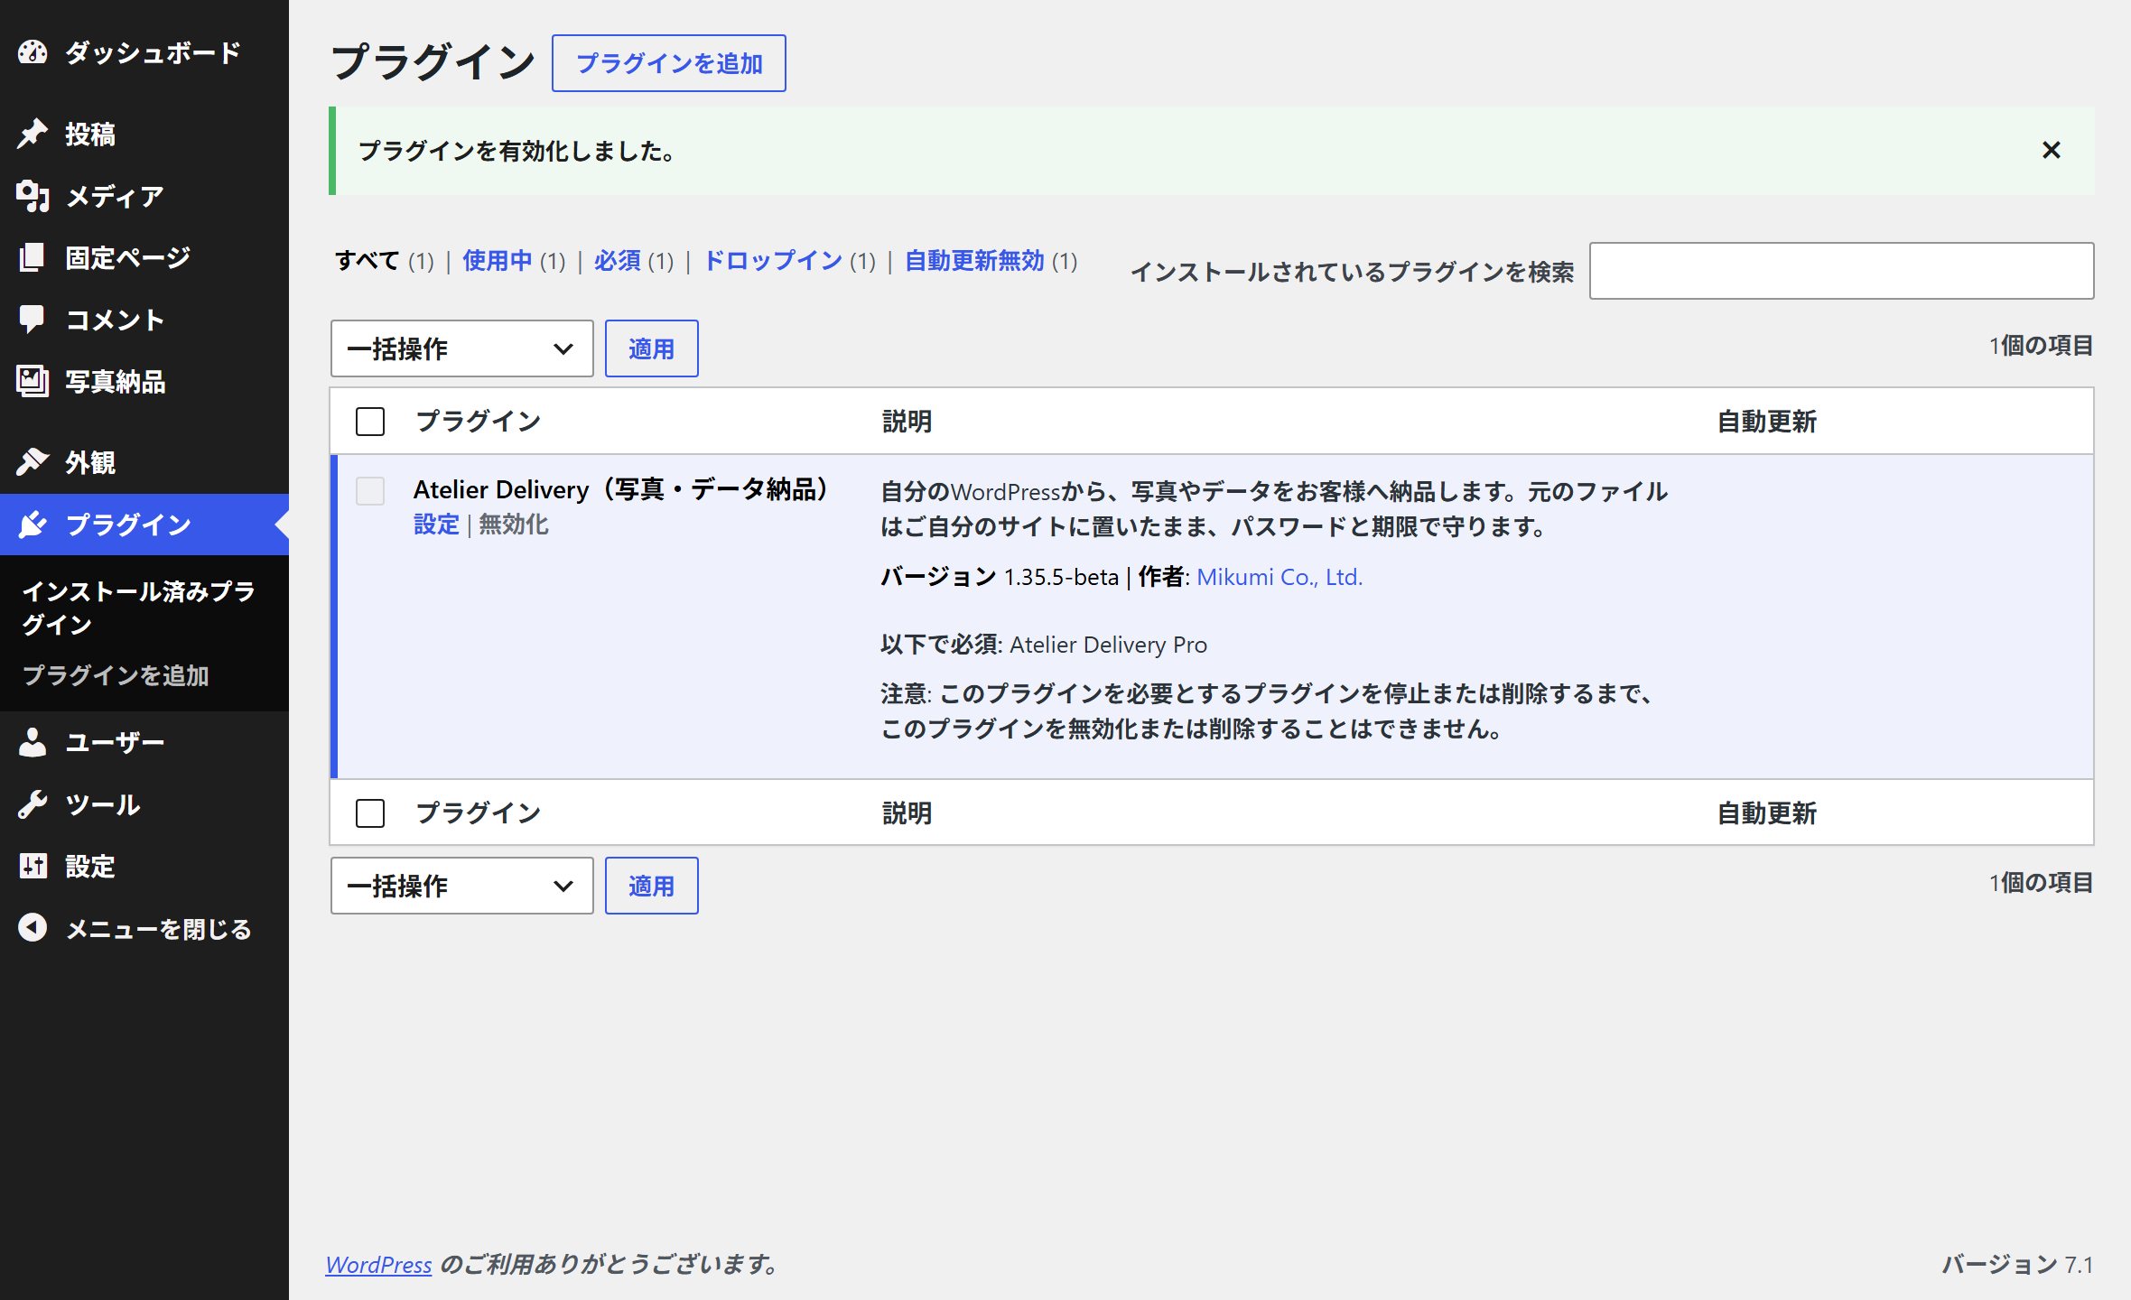Open メディア menu label in sidebar
Image resolution: width=2131 pixels, height=1300 pixels.
tap(115, 196)
